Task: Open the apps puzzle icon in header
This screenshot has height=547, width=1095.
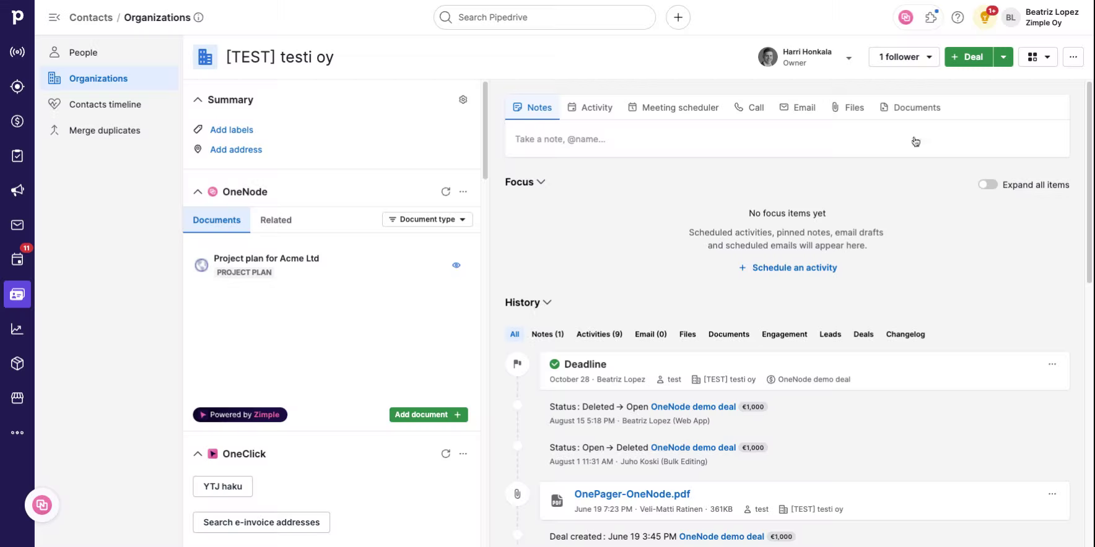Action: tap(931, 17)
